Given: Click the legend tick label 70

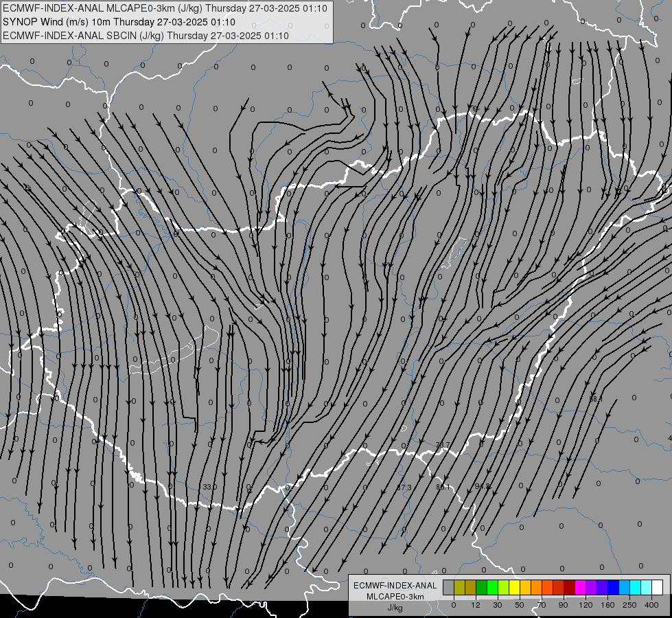Looking at the screenshot, I should pos(542,605).
